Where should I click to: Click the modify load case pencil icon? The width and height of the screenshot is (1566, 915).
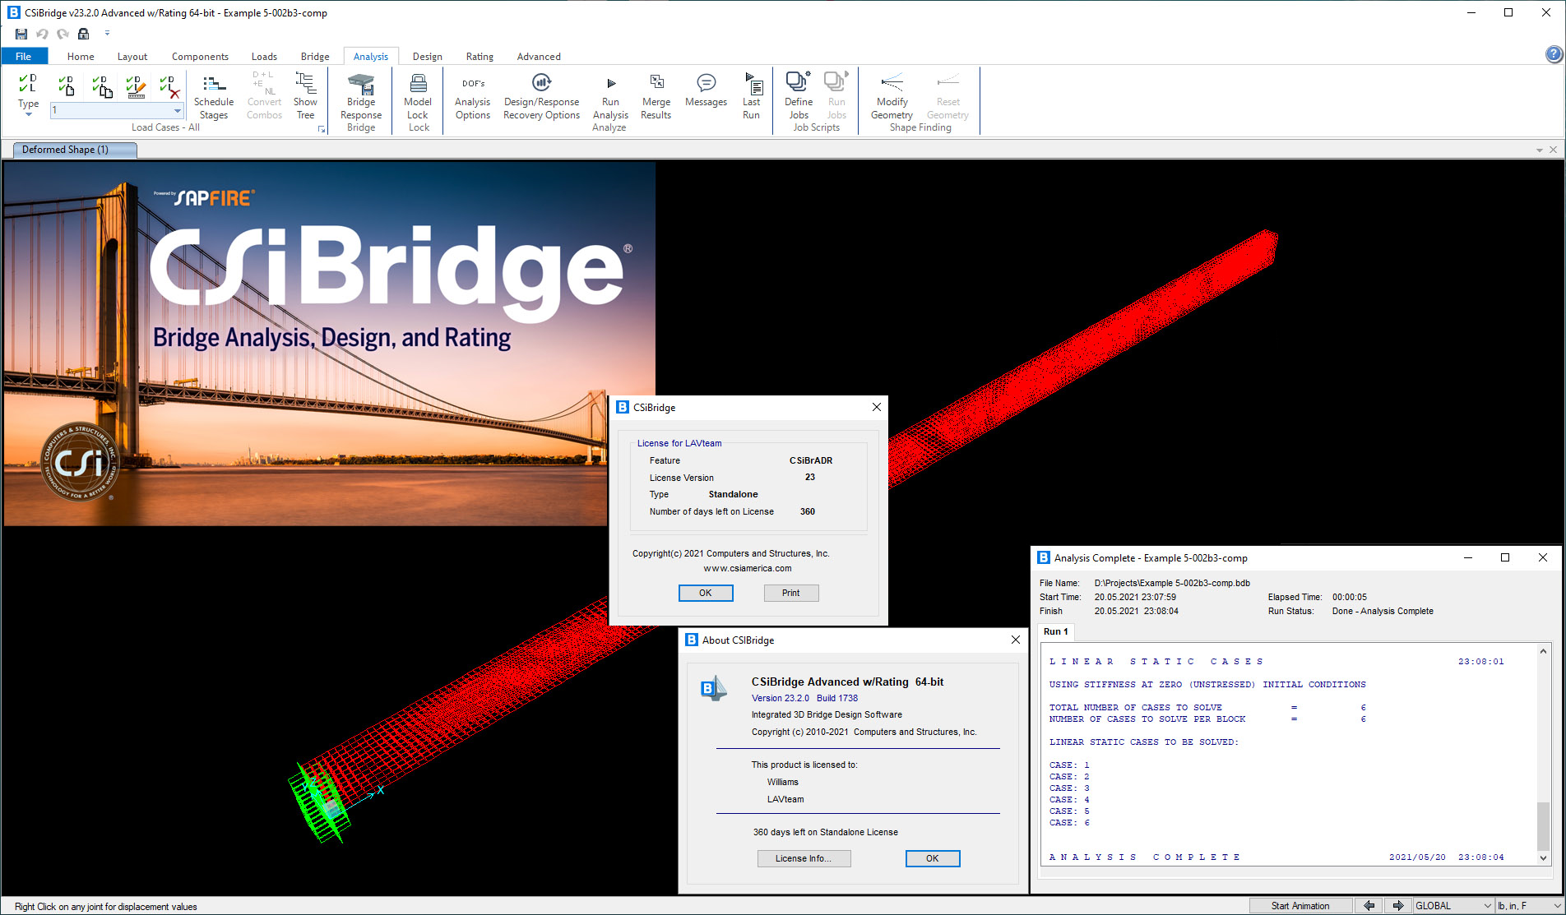tap(136, 85)
